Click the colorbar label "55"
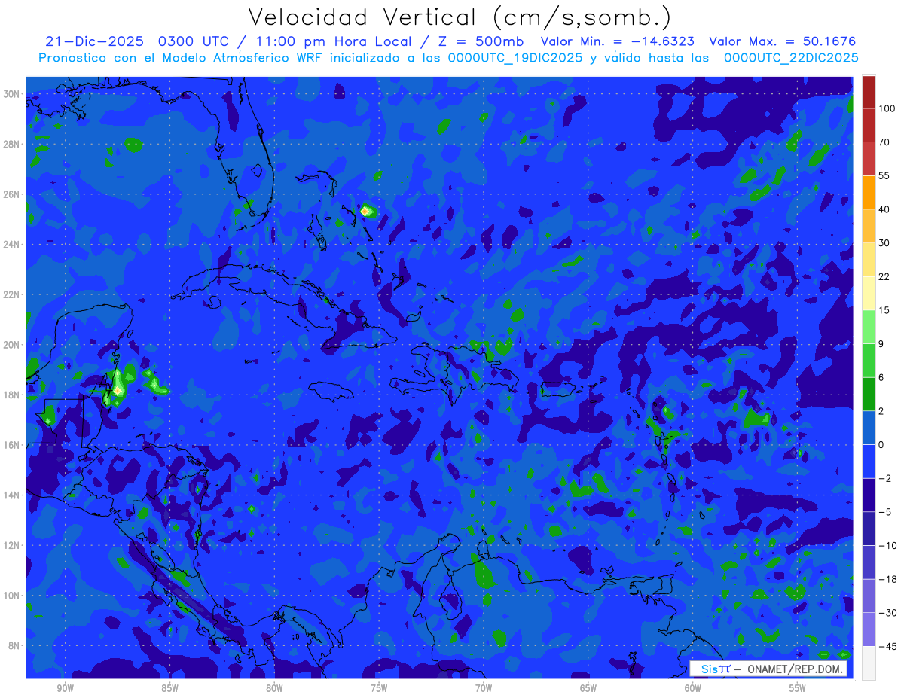Viewport: 904px width, 698px height. point(884,175)
